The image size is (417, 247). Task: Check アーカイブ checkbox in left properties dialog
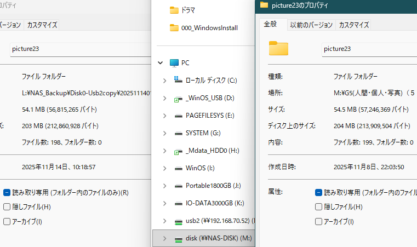[7, 222]
